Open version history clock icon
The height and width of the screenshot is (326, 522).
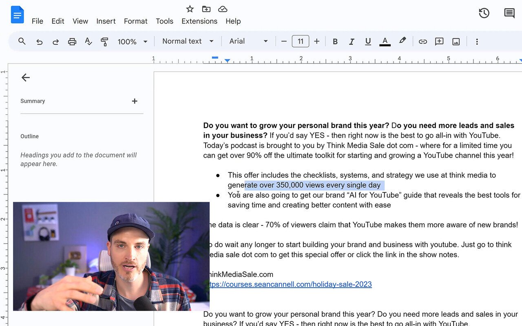coord(484,13)
